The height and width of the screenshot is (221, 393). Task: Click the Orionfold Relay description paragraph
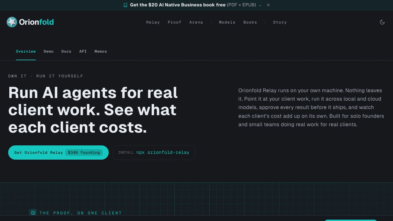point(311,107)
